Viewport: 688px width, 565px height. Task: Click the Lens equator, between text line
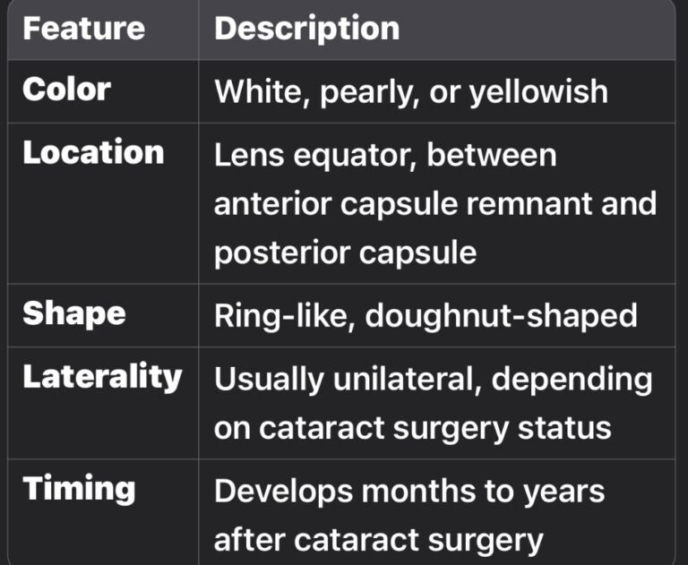pos(385,155)
